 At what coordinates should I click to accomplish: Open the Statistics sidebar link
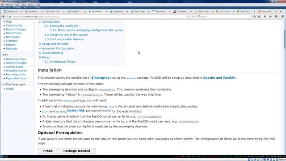coord(12,41)
